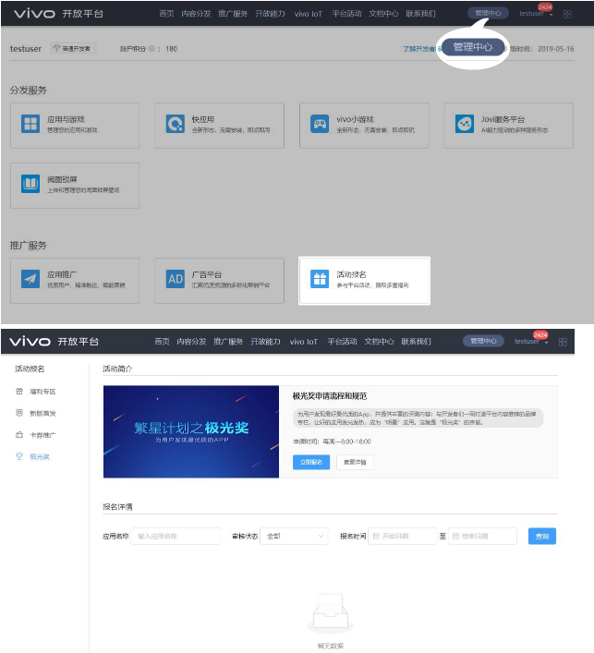The height and width of the screenshot is (653, 594).
Task: Click the blue 立即报名 button
Action: 311,462
